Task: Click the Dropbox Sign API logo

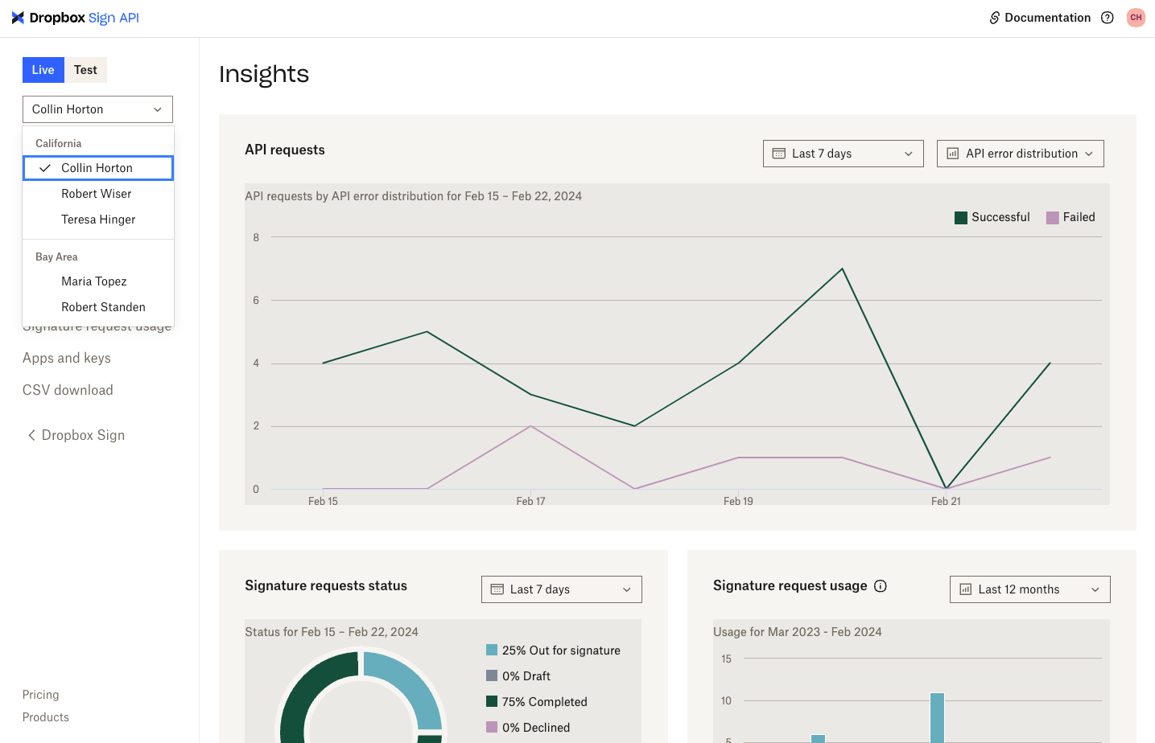Action: click(75, 18)
